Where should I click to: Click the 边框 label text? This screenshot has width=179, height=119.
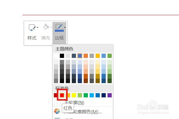click(59, 38)
